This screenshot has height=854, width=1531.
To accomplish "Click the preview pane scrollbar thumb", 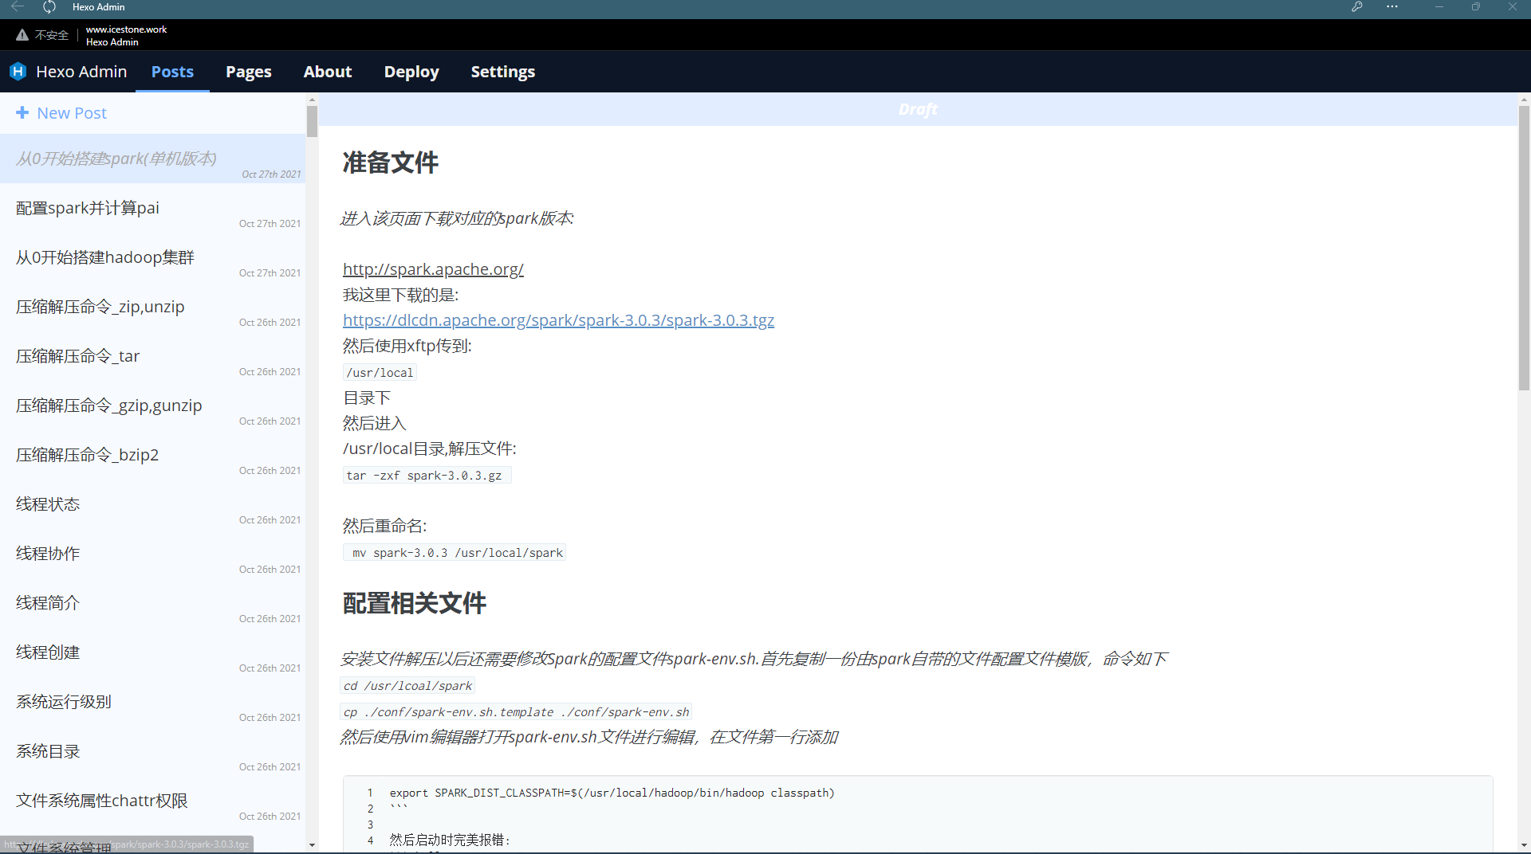I will point(1524,248).
